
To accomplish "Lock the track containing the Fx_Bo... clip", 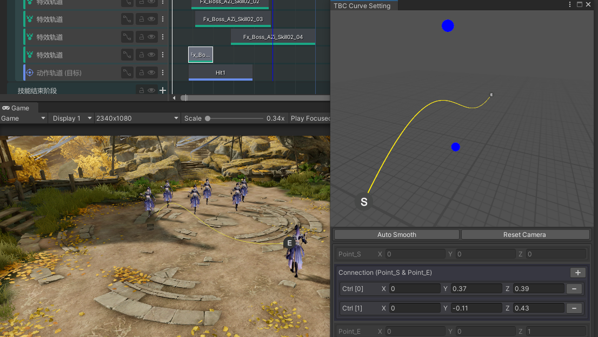I will click(x=142, y=55).
